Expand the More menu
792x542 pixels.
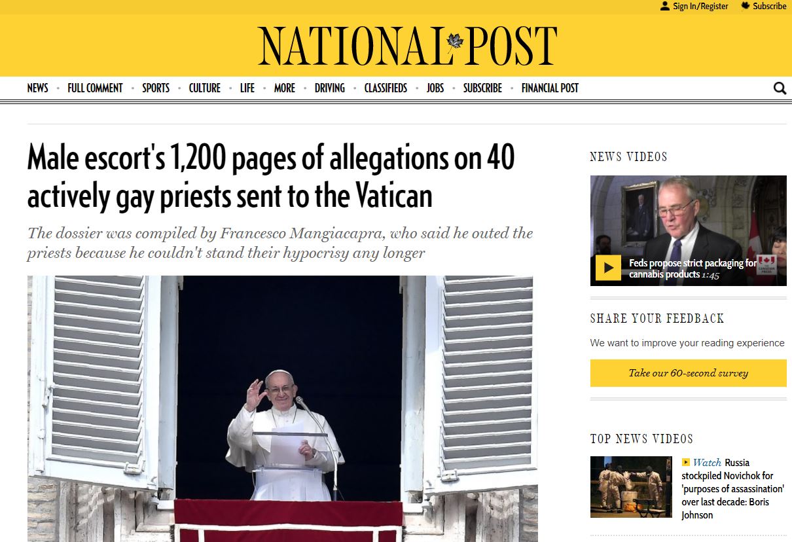(x=285, y=88)
